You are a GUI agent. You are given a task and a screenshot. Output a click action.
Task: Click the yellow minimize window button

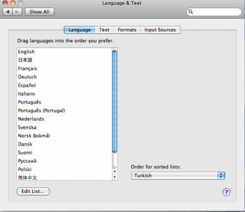pyautogui.click(x=13, y=3)
